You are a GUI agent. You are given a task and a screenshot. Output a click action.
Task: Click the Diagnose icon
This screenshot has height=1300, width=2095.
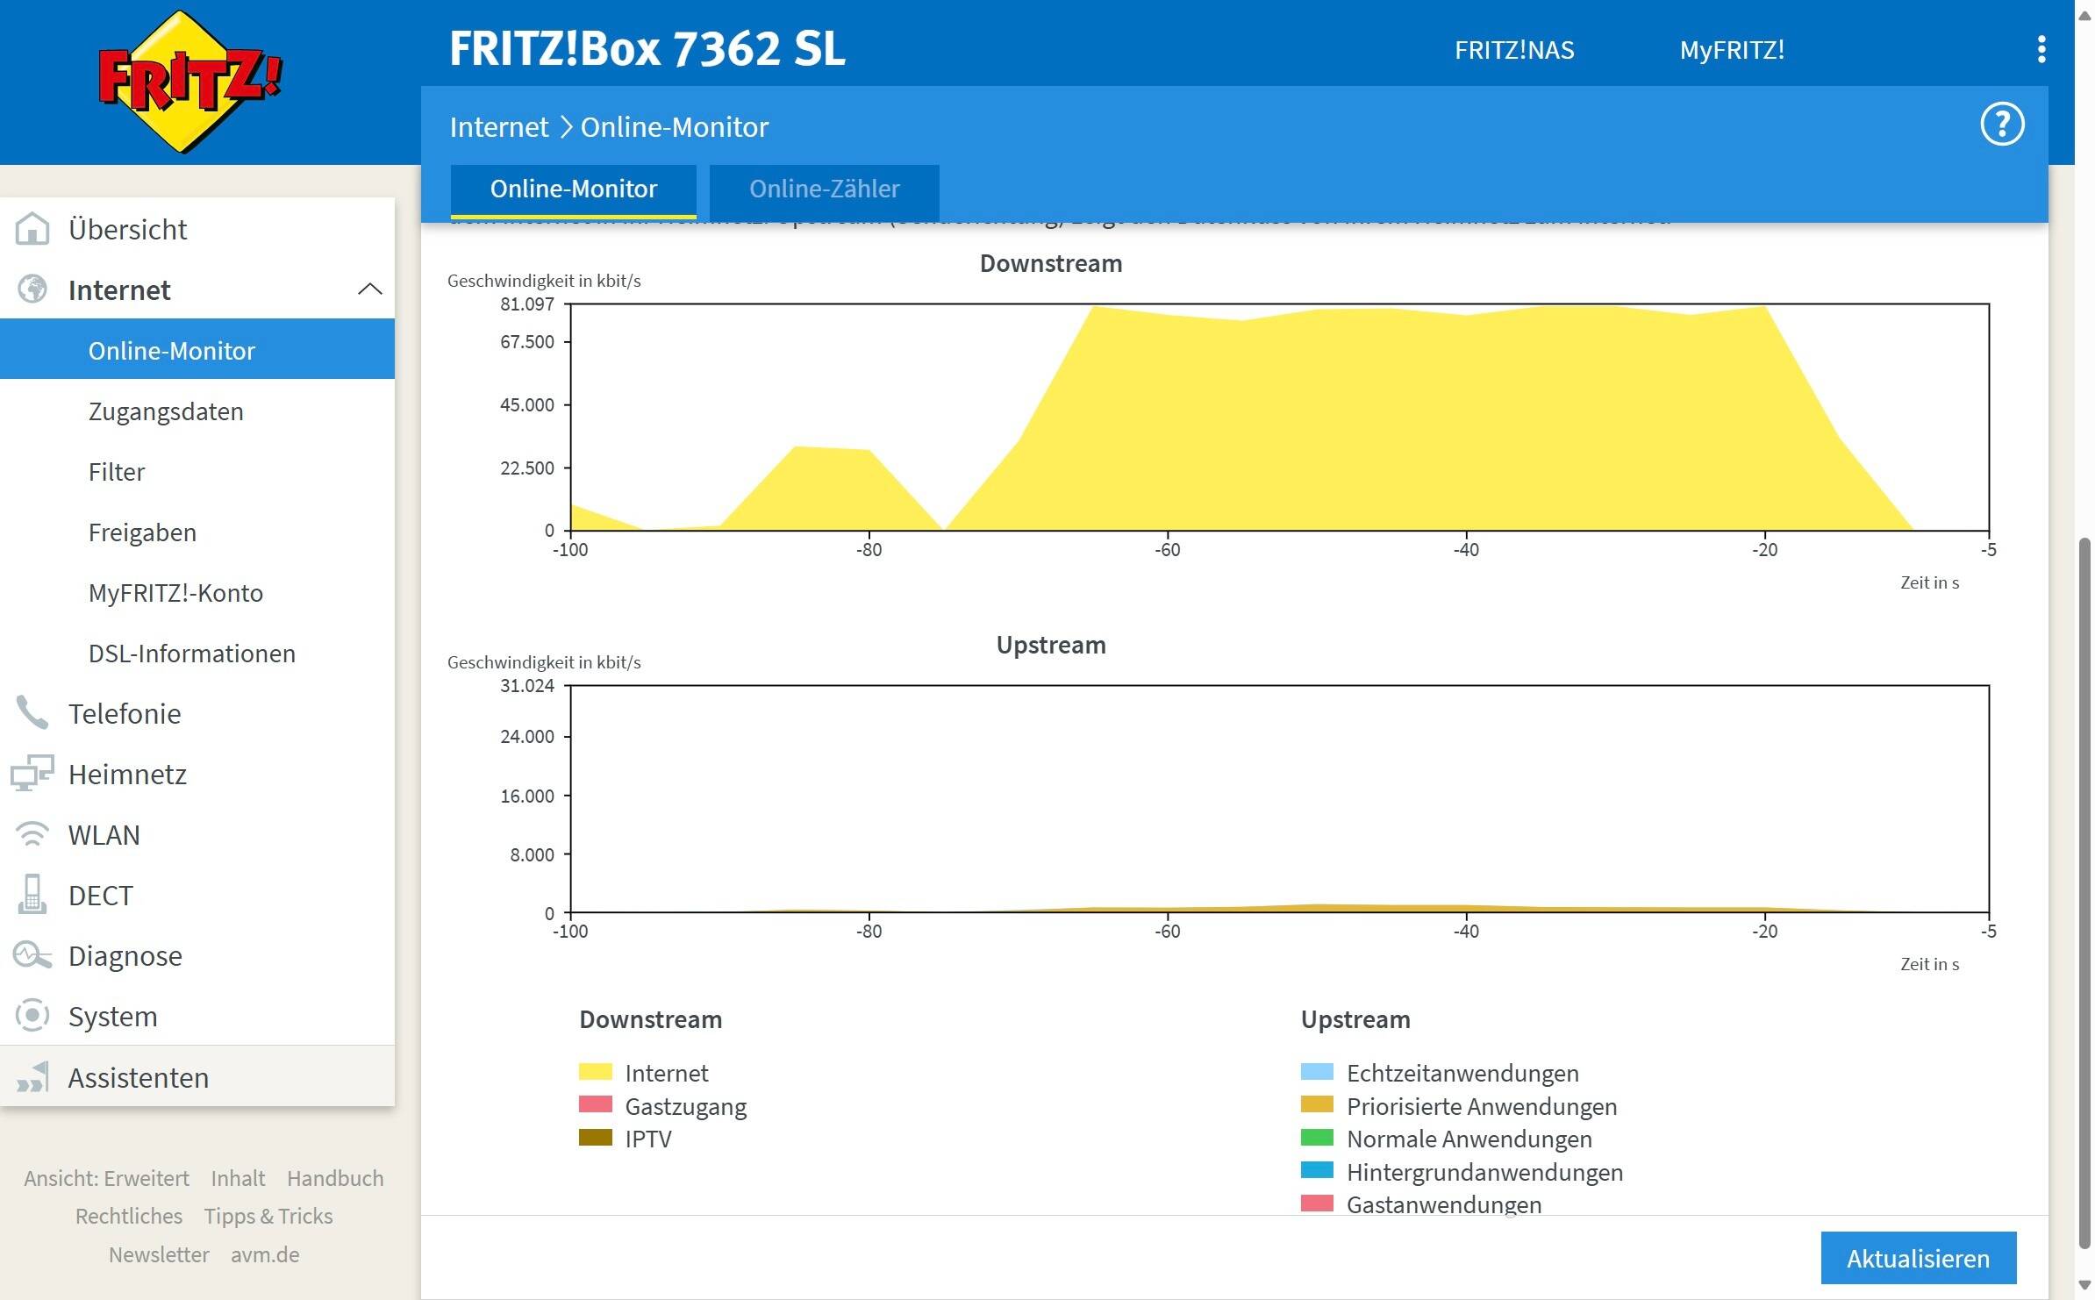(x=32, y=955)
